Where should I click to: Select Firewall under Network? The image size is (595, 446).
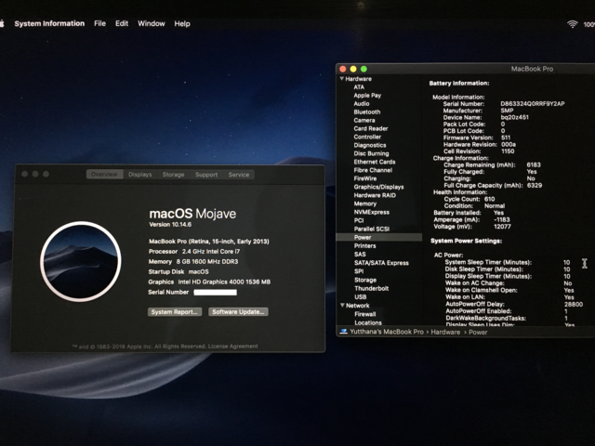pos(365,314)
